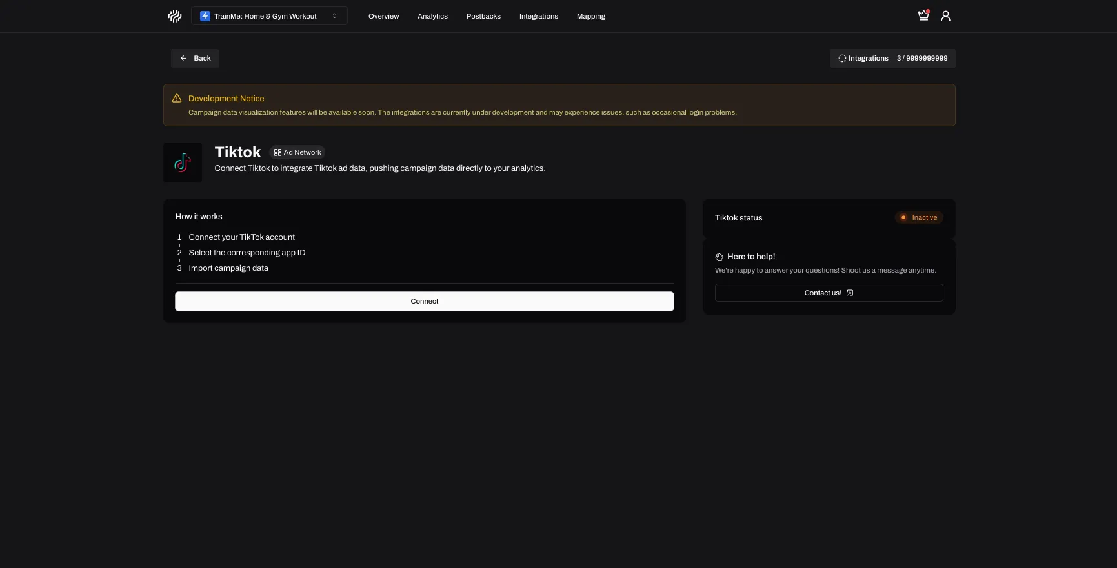
Task: Click 'Select the corresponding app ID' step
Action: (247, 253)
